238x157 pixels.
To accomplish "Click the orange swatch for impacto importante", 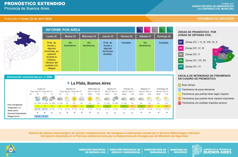I will [x=179, y=99].
